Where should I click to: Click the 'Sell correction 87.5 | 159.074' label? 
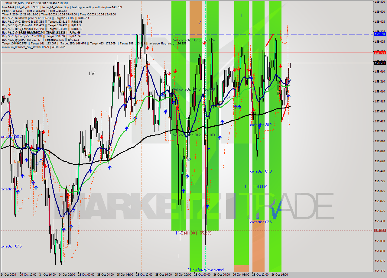pyautogui.click(x=194, y=40)
